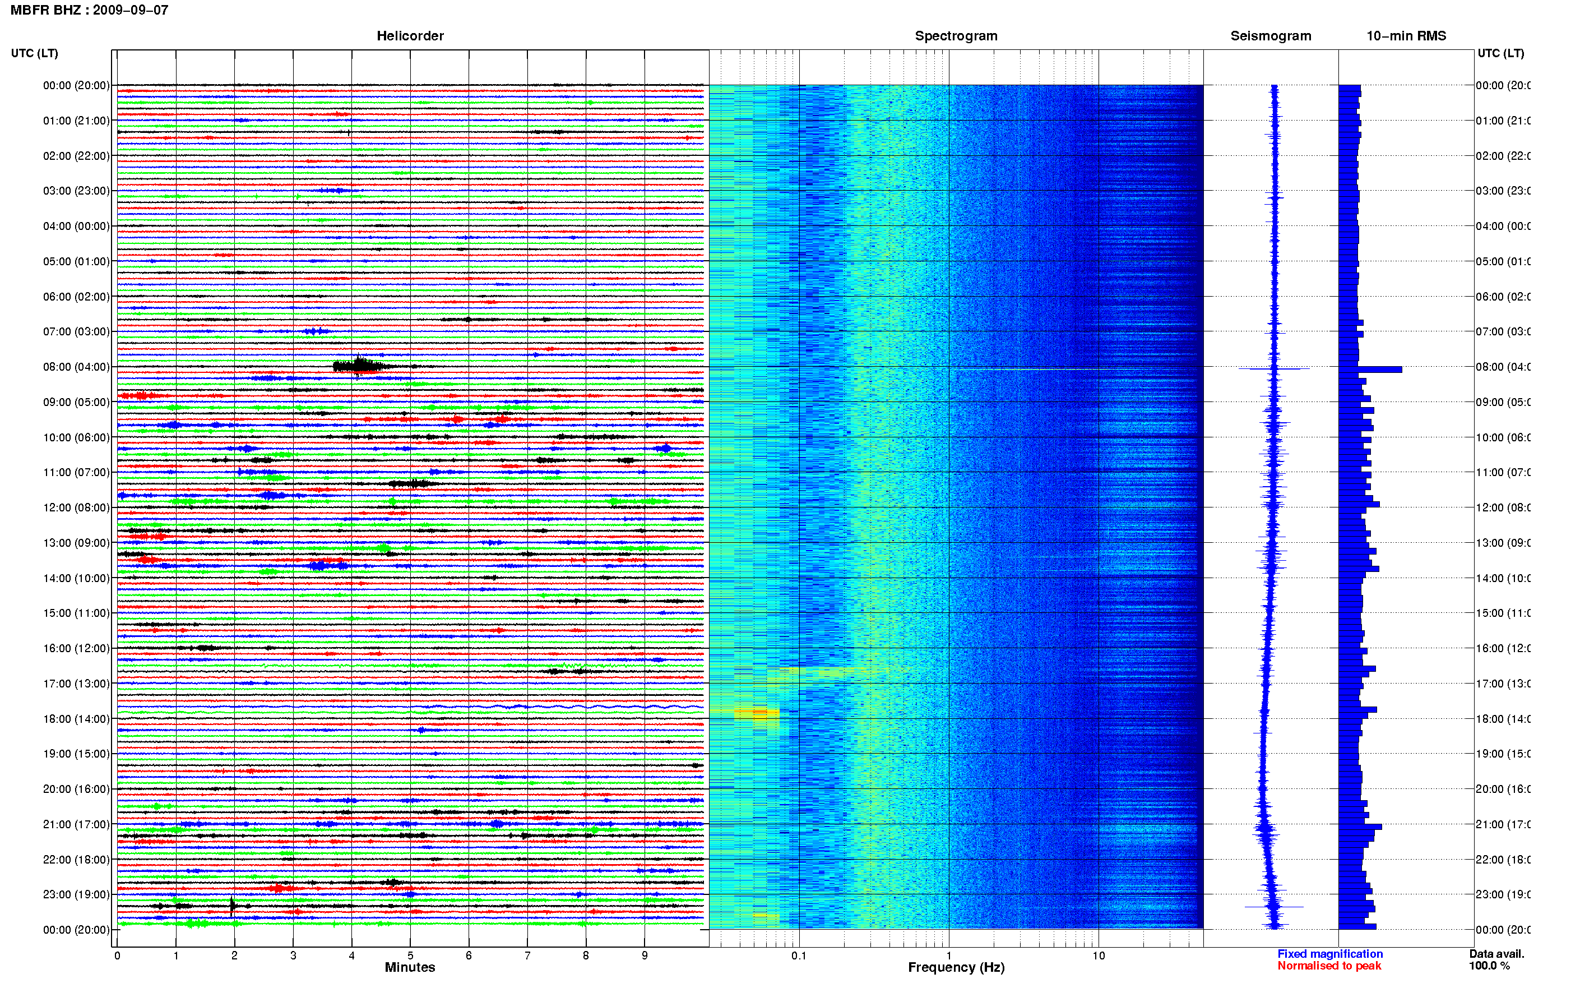Click the left '05:00 (01:00)' time label
The height and width of the screenshot is (997, 1594).
pyautogui.click(x=76, y=261)
